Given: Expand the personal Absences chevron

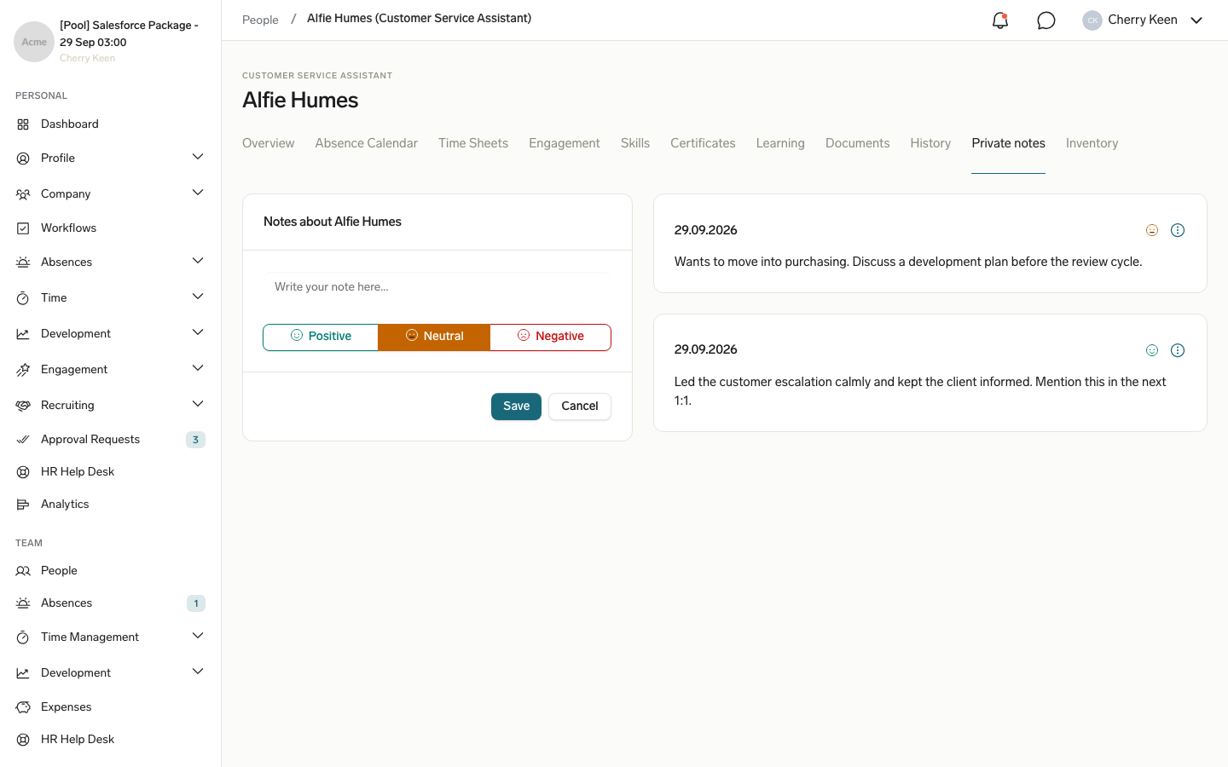Looking at the screenshot, I should [198, 261].
